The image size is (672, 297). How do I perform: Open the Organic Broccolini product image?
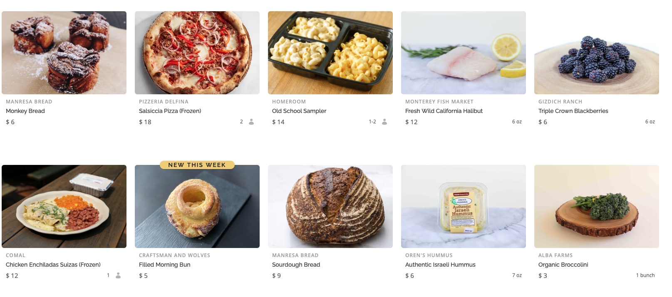(597, 206)
